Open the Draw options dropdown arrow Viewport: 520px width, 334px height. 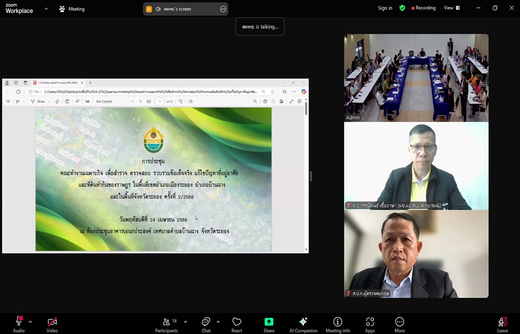[49, 102]
